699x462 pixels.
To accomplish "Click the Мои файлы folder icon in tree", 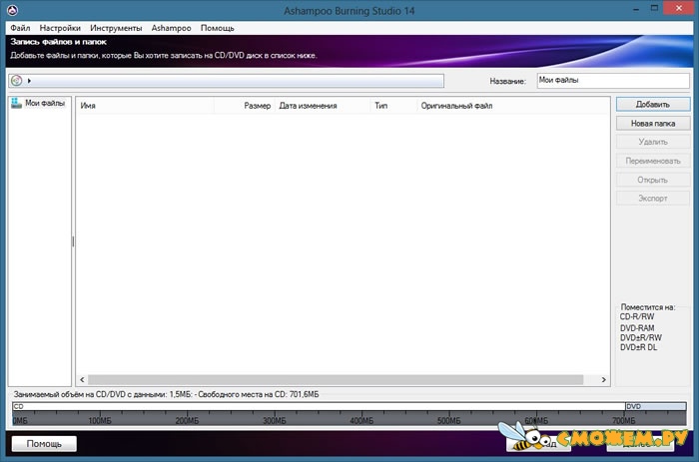I will pos(16,103).
